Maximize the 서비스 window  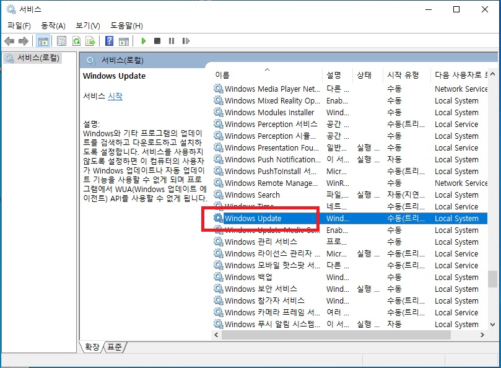[x=456, y=9]
